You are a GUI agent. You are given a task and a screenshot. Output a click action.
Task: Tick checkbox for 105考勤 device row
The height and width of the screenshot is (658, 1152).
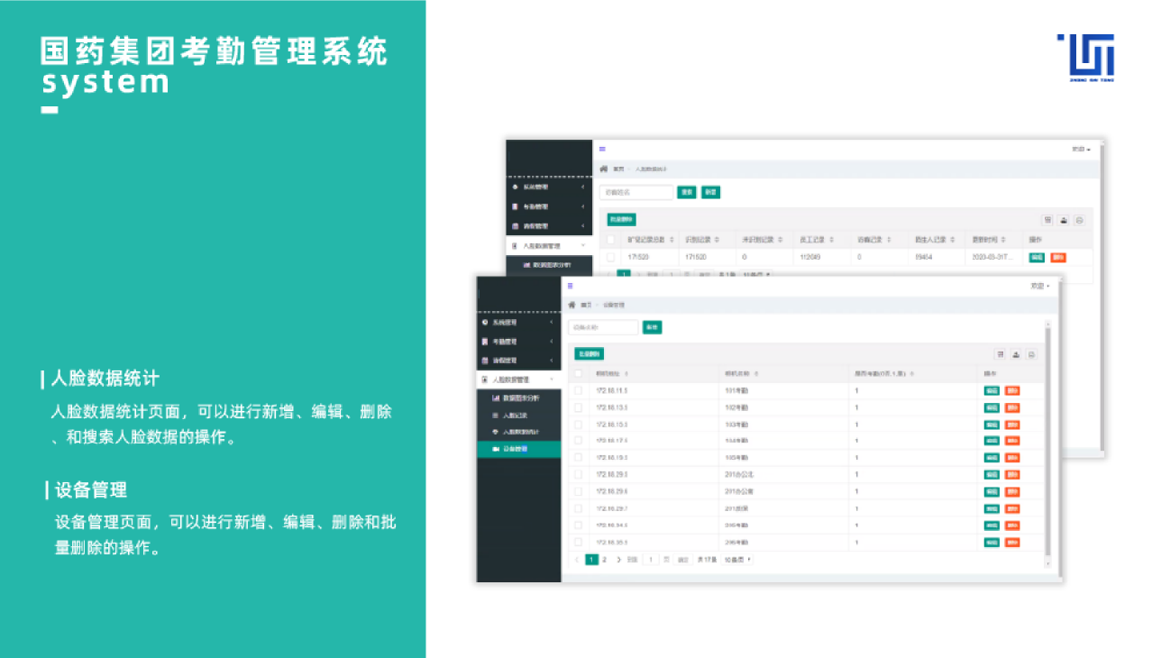pyautogui.click(x=578, y=458)
